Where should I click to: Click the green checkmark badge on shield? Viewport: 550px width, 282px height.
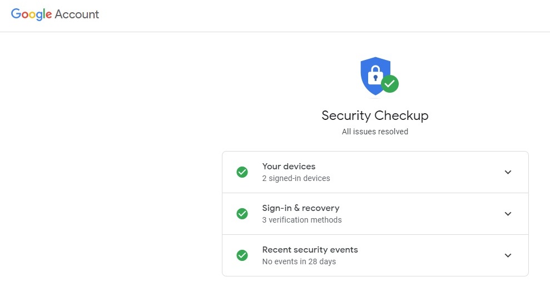[x=390, y=84]
